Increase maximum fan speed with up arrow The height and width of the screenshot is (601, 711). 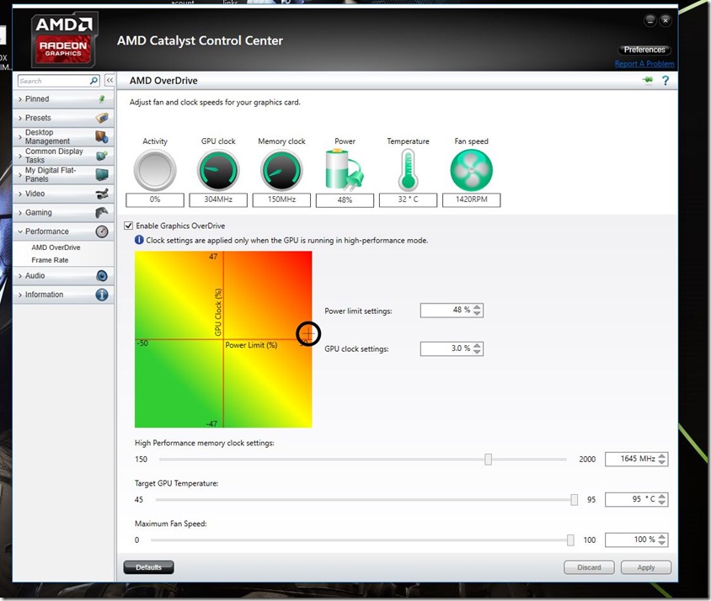[662, 537]
